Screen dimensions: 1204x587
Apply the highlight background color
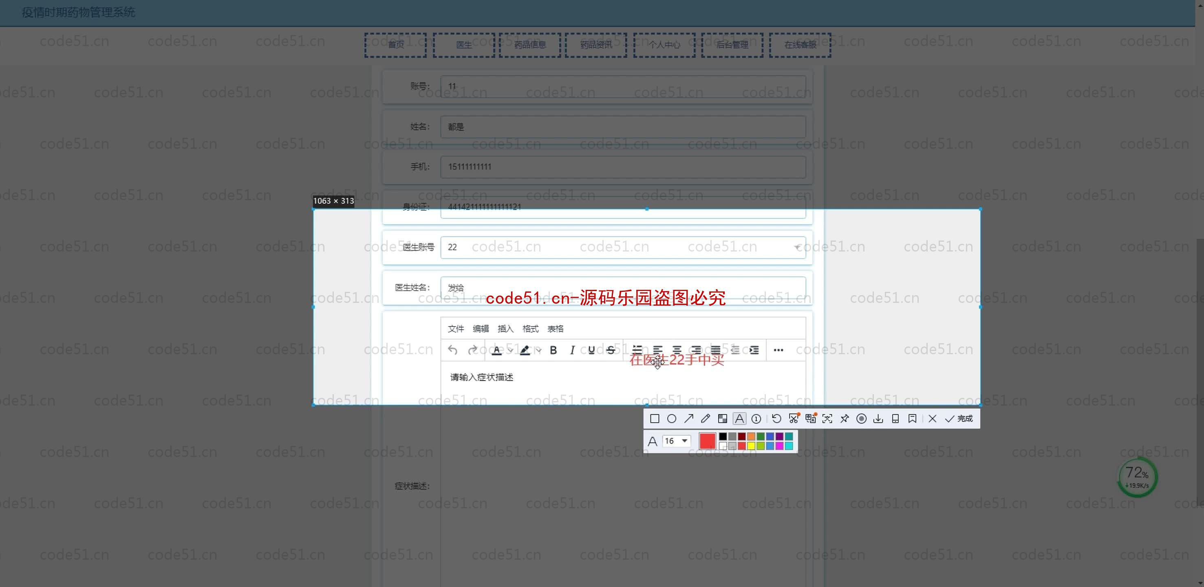(525, 350)
